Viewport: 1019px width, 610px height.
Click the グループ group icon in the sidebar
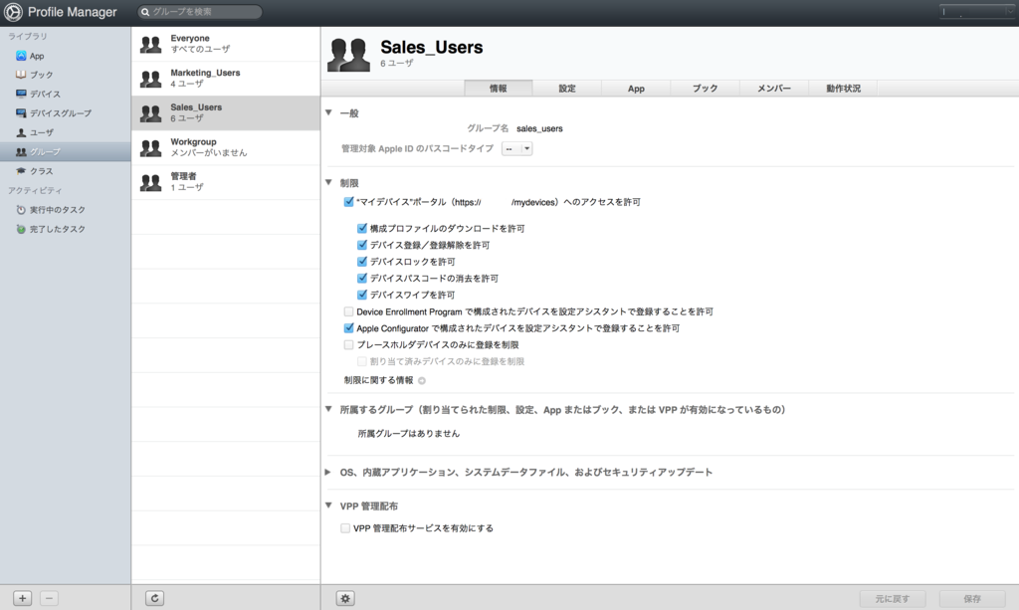point(21,151)
